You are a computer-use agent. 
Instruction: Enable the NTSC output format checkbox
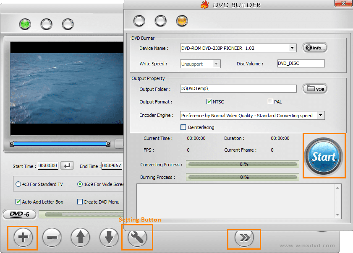209,101
